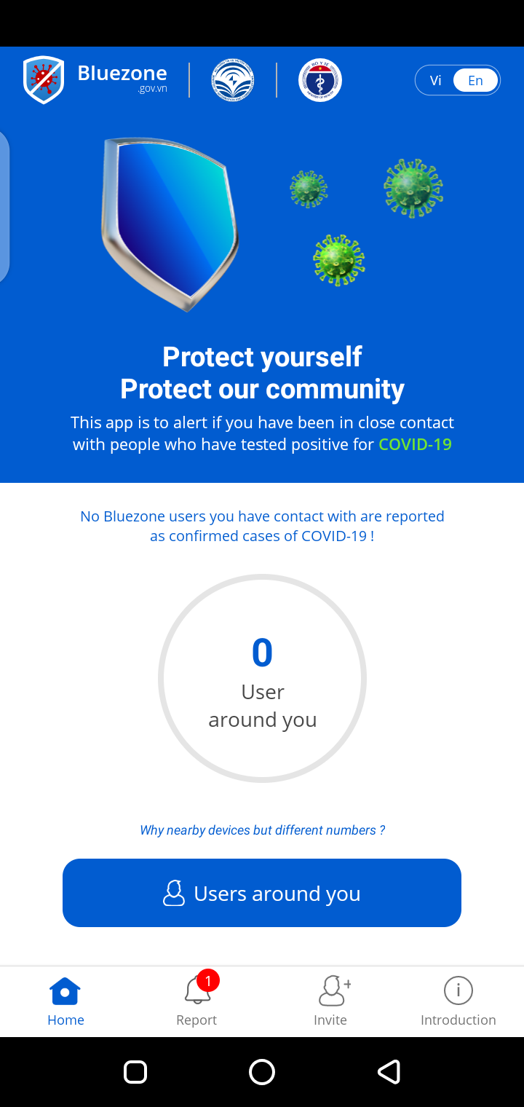The width and height of the screenshot is (524, 1107).
Task: Tap the Bluezone shield logo icon
Action: 44,80
